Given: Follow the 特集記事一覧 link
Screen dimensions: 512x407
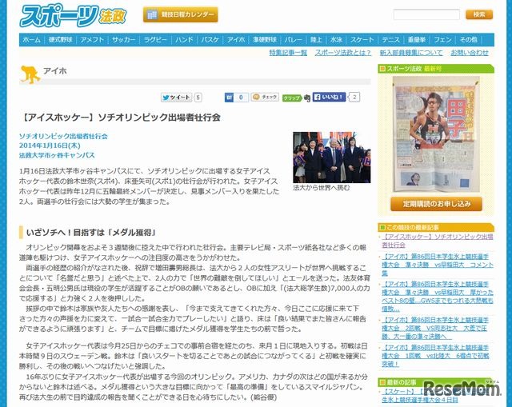Looking at the screenshot, I should (288, 53).
